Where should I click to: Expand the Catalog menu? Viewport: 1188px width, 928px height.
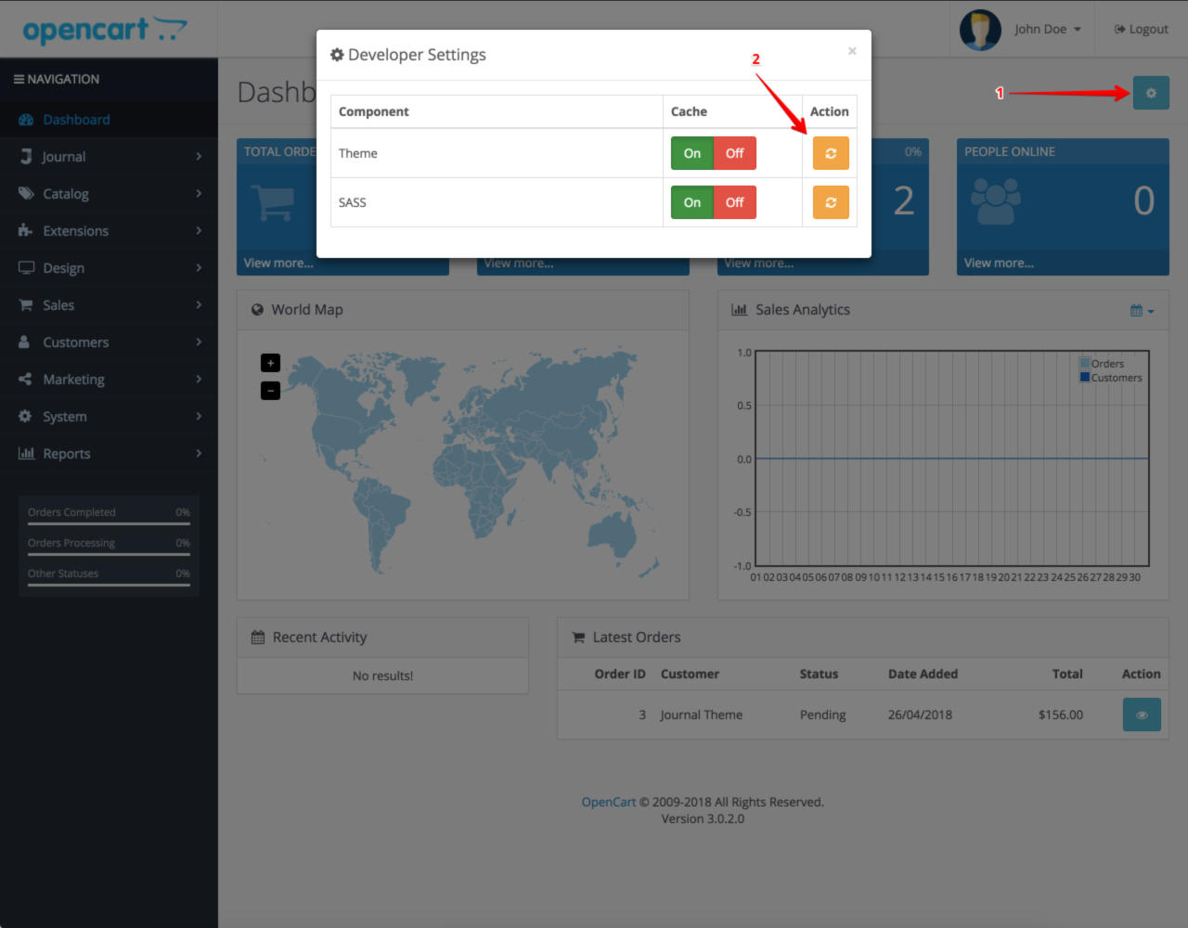pos(109,194)
